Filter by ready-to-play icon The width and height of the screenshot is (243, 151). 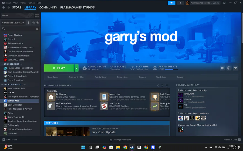point(38,23)
